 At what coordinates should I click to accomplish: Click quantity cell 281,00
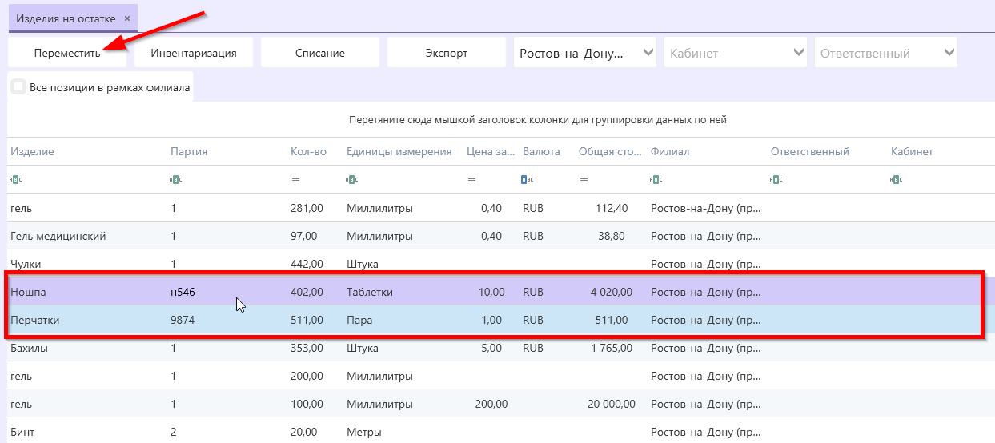coord(307,208)
